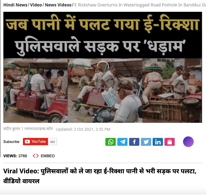The height and width of the screenshot is (195, 206).
Task: Share the video via Telegram icon
Action: pos(122,142)
